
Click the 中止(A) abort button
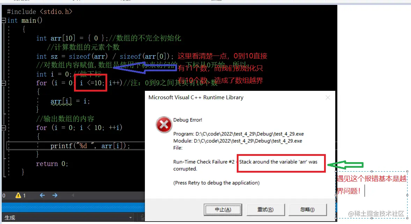223,210
